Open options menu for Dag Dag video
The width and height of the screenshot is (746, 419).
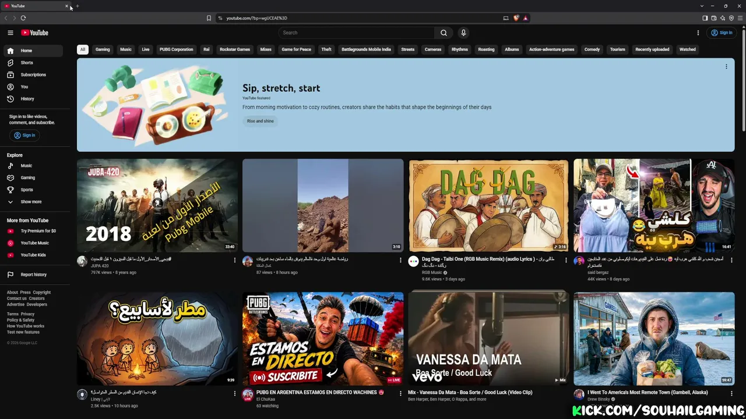tap(566, 260)
